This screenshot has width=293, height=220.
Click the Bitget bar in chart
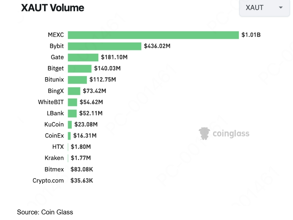80,69
